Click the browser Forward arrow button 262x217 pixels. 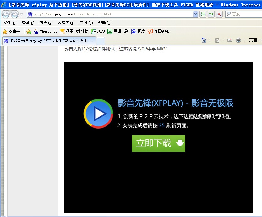14,14
